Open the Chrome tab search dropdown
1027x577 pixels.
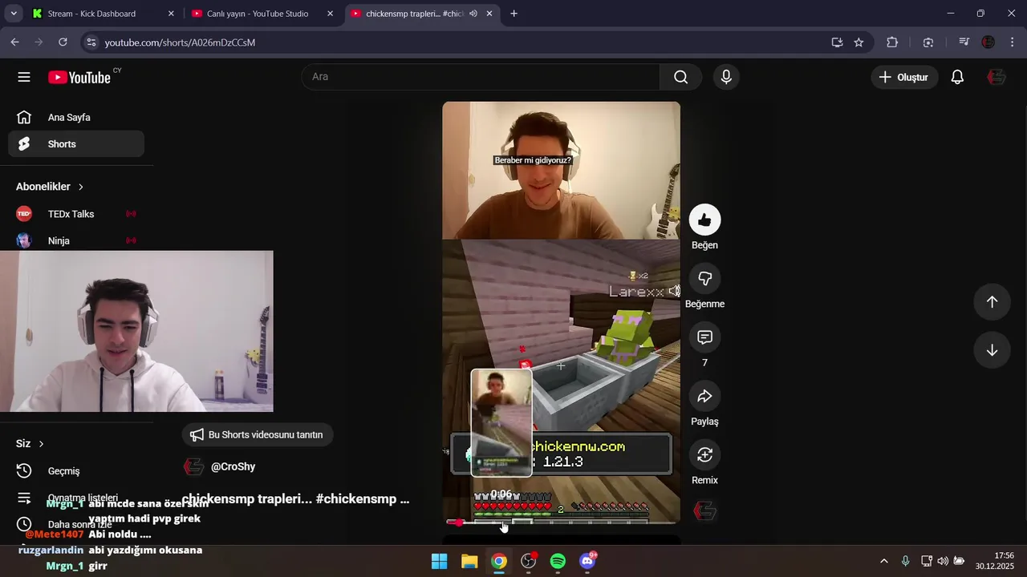point(14,14)
